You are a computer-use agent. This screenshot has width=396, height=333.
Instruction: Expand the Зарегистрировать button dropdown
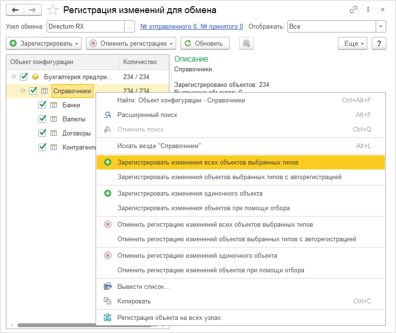pyautogui.click(x=77, y=44)
